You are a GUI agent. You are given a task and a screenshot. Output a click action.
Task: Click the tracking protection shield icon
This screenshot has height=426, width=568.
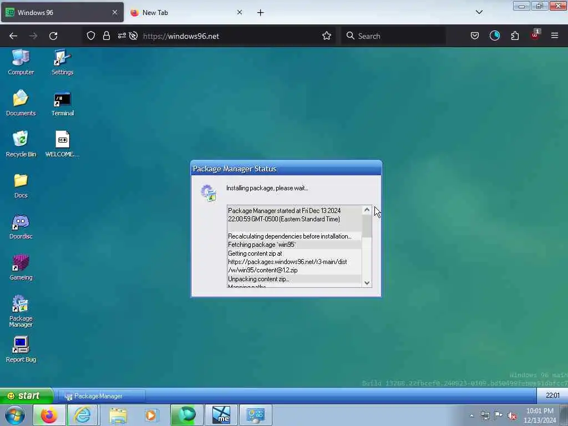coord(91,35)
